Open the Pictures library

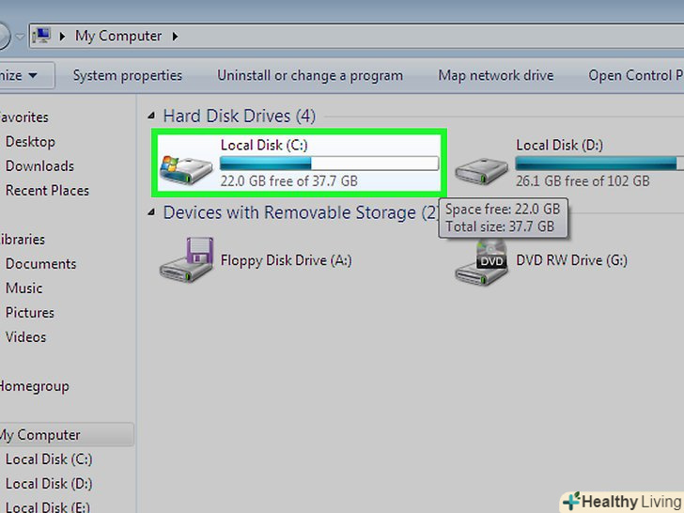click(30, 313)
